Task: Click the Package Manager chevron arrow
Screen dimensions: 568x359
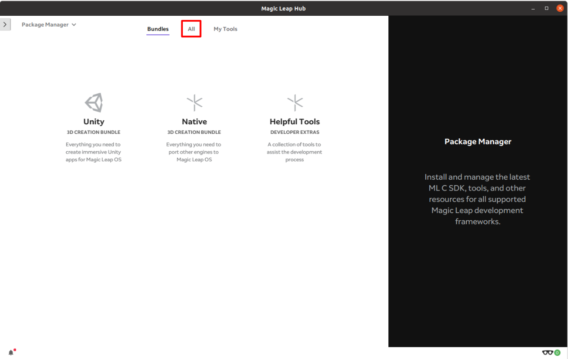Action: click(x=74, y=25)
